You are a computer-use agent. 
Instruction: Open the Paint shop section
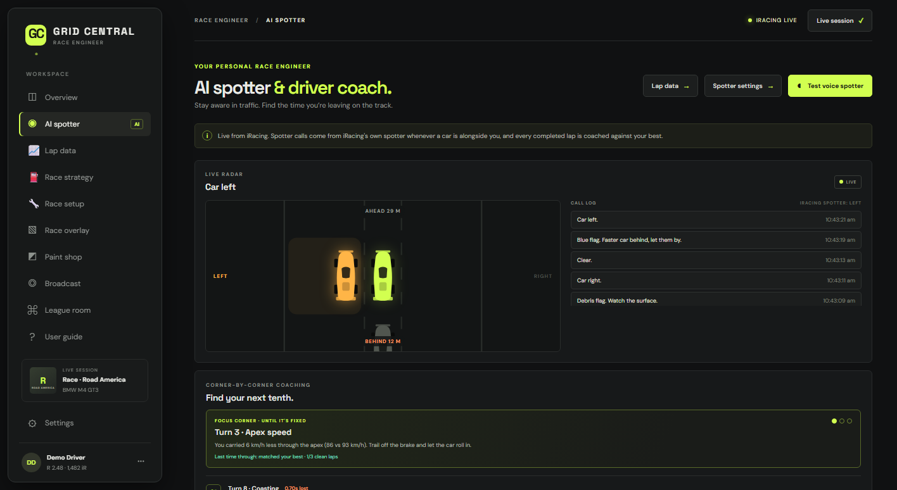click(85, 257)
